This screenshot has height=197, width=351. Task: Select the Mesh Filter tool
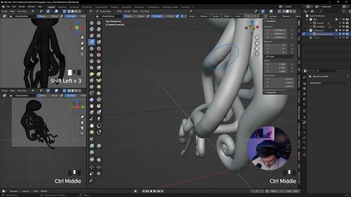[92, 146]
